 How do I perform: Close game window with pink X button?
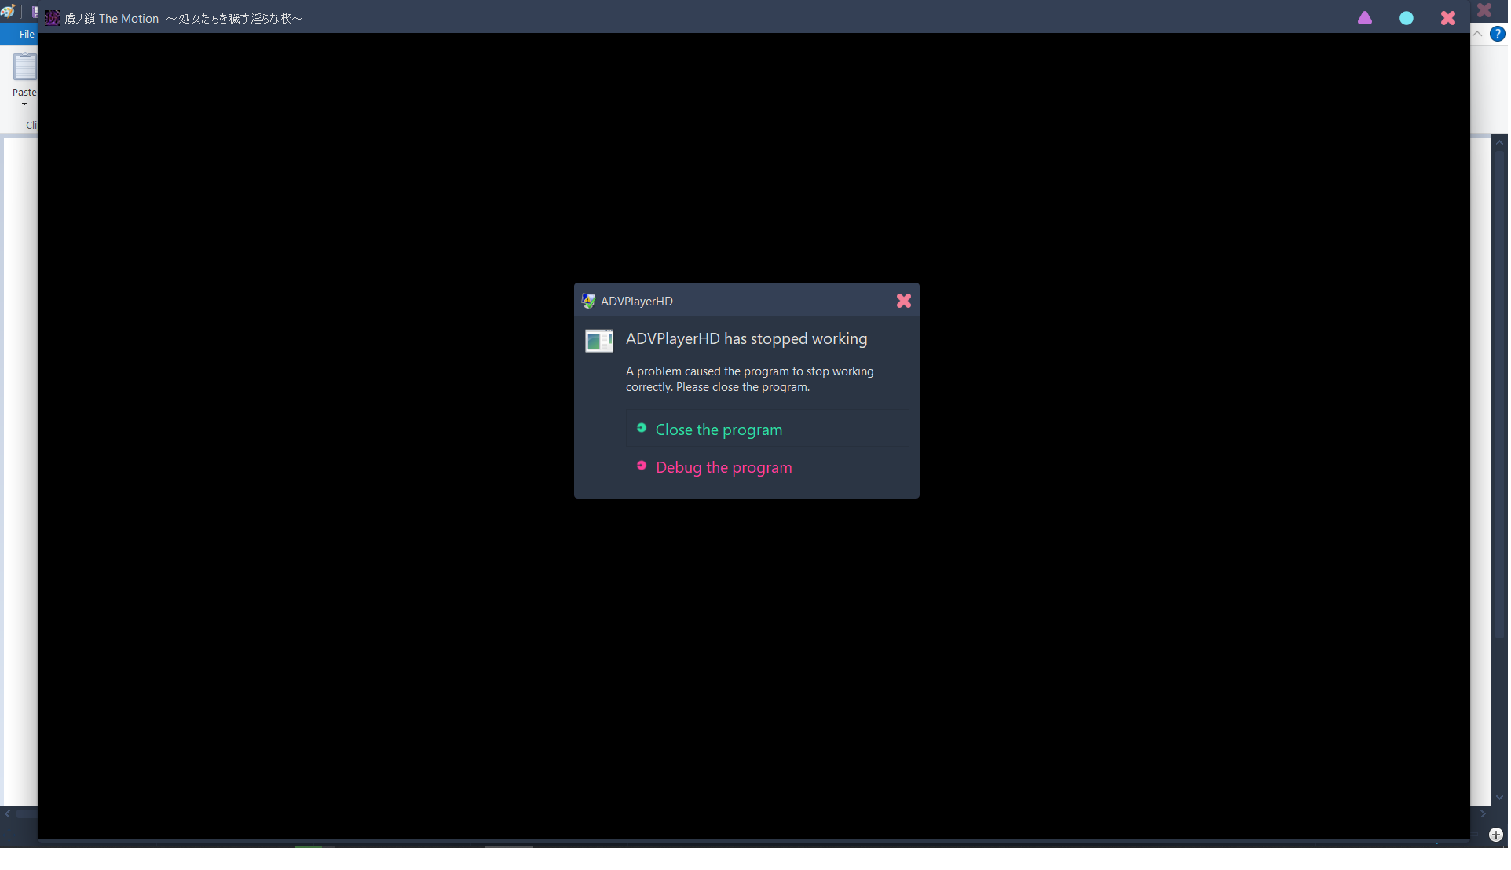pyautogui.click(x=1448, y=18)
